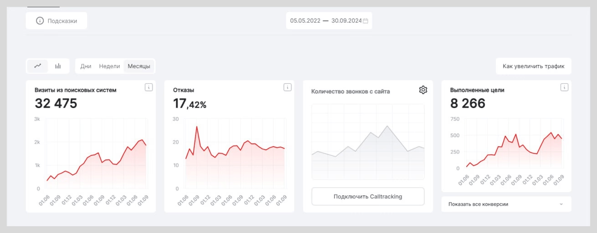Select the Недели period option
This screenshot has width=597, height=233.
point(109,66)
